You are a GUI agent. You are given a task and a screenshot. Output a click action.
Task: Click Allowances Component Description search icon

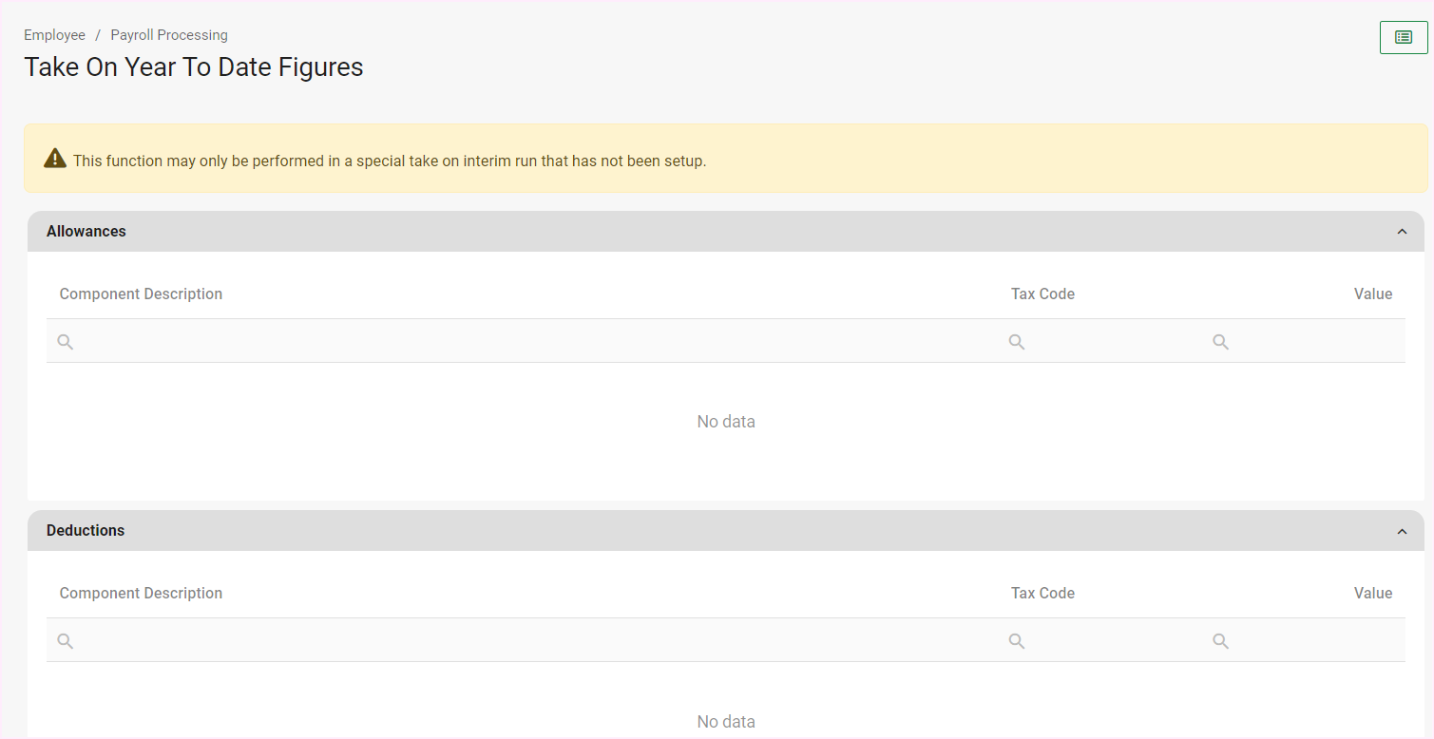[x=66, y=342]
